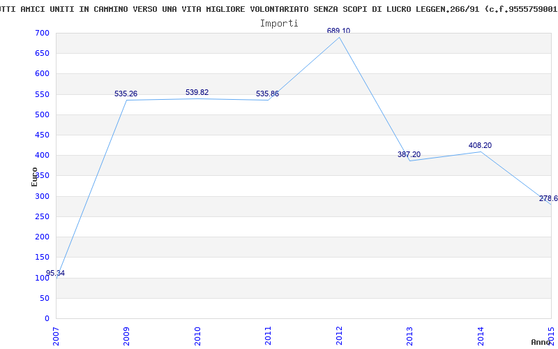Click the 450 y-axis value
Screen dimensions: 558x349
pyautogui.click(x=42, y=135)
